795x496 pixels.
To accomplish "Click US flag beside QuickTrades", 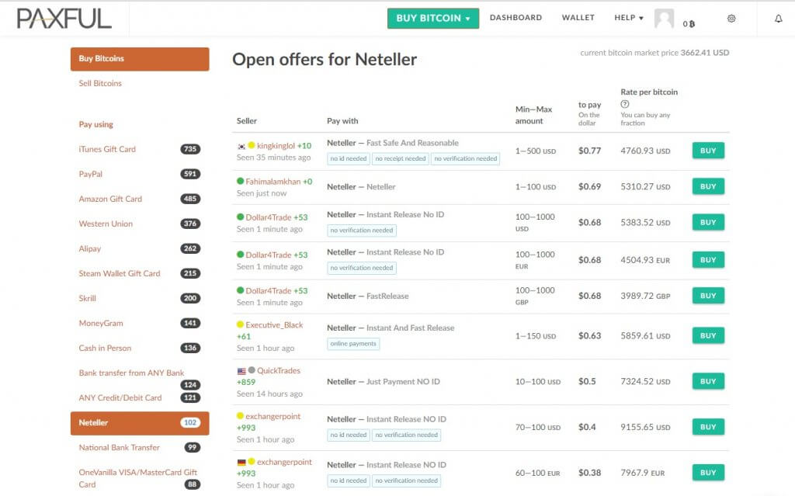I will point(241,371).
